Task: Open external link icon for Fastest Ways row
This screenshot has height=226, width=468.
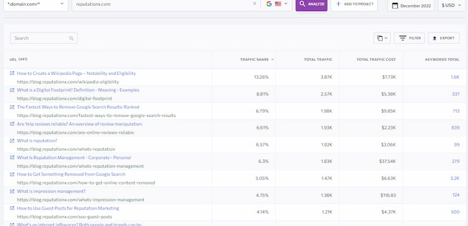Action: coord(12,107)
